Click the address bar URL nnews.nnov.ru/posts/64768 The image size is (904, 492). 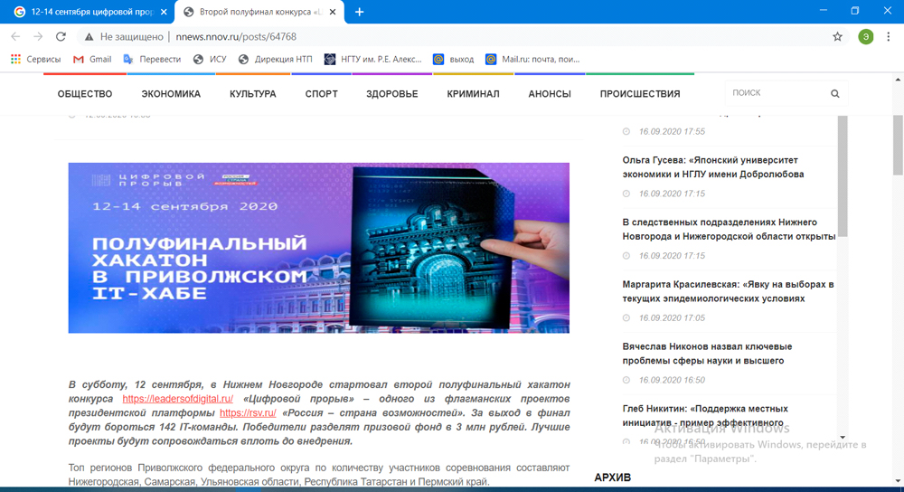pyautogui.click(x=236, y=36)
